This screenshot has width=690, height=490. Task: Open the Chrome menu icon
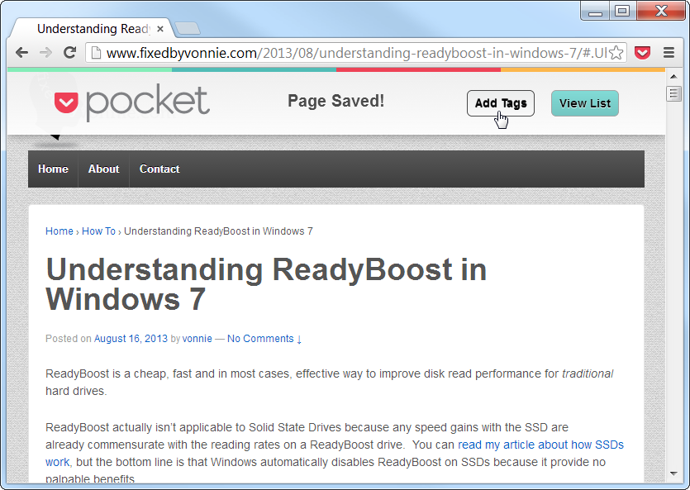click(669, 53)
